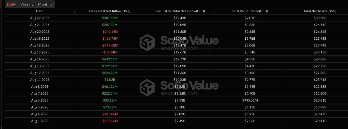Select the Cumulative Total Net Inflow header
Image resolution: width=348 pixels, height=129 pixels.
[180, 11]
